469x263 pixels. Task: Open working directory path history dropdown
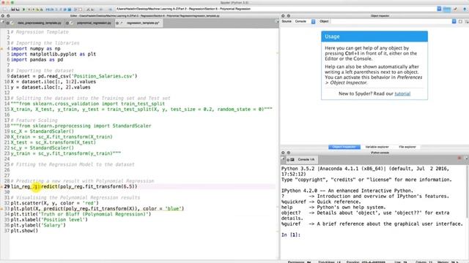[x=439, y=9]
